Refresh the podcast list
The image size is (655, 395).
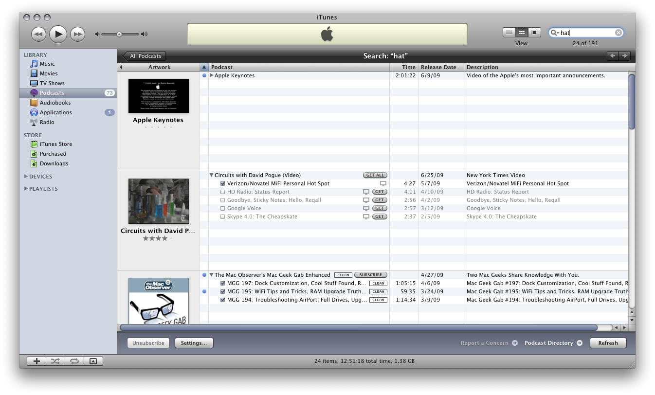pyautogui.click(x=608, y=343)
